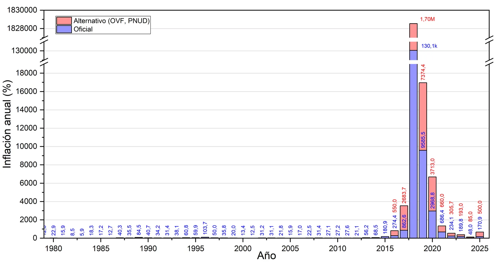This screenshot has width=498, height=263.
Task: Click the '2025' x-axis year label
Action: point(480,248)
